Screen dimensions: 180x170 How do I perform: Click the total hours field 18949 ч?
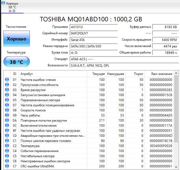(166, 53)
